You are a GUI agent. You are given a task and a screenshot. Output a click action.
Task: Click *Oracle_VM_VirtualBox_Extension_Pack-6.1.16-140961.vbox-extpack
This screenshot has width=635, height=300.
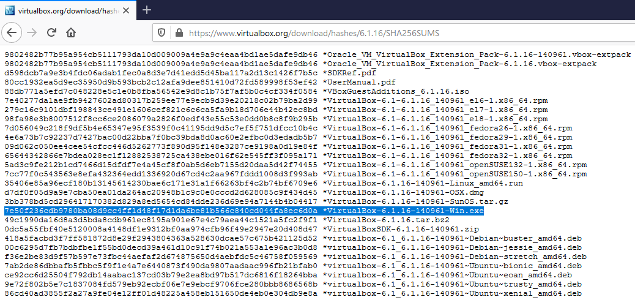tap(477, 54)
